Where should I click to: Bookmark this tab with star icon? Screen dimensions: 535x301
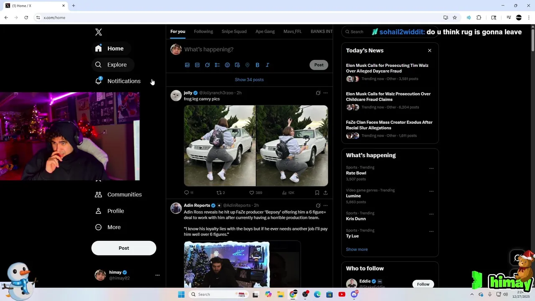(455, 18)
